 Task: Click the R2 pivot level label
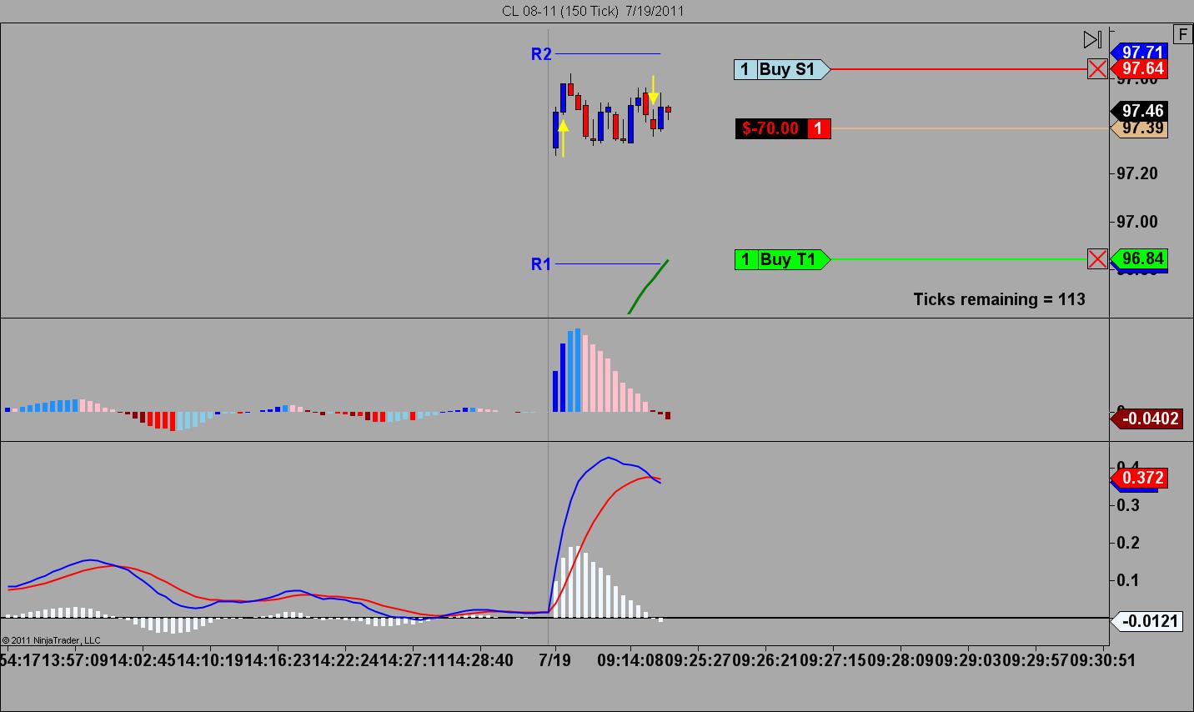click(x=541, y=54)
